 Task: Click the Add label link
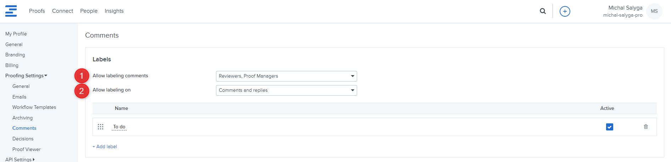pyautogui.click(x=105, y=146)
